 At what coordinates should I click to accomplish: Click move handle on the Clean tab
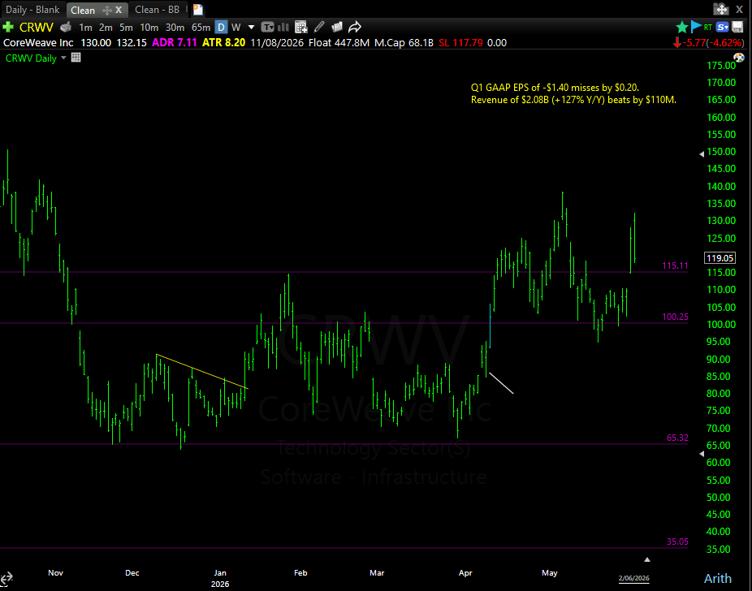click(x=106, y=10)
